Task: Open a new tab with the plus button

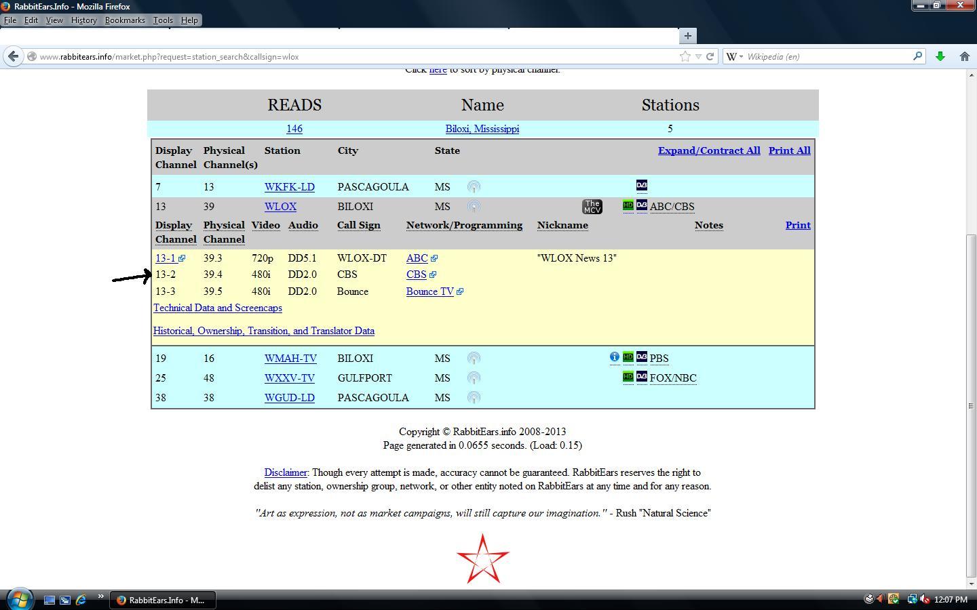Action: 687,36
